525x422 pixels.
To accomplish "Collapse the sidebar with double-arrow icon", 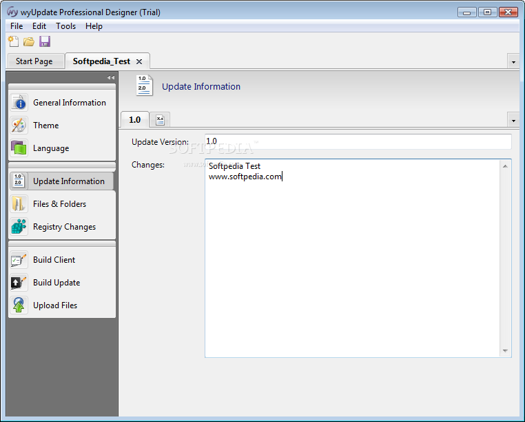I will (111, 77).
